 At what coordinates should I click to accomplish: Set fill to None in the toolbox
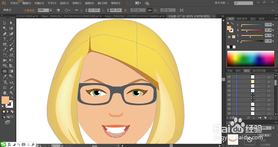pos(12,111)
